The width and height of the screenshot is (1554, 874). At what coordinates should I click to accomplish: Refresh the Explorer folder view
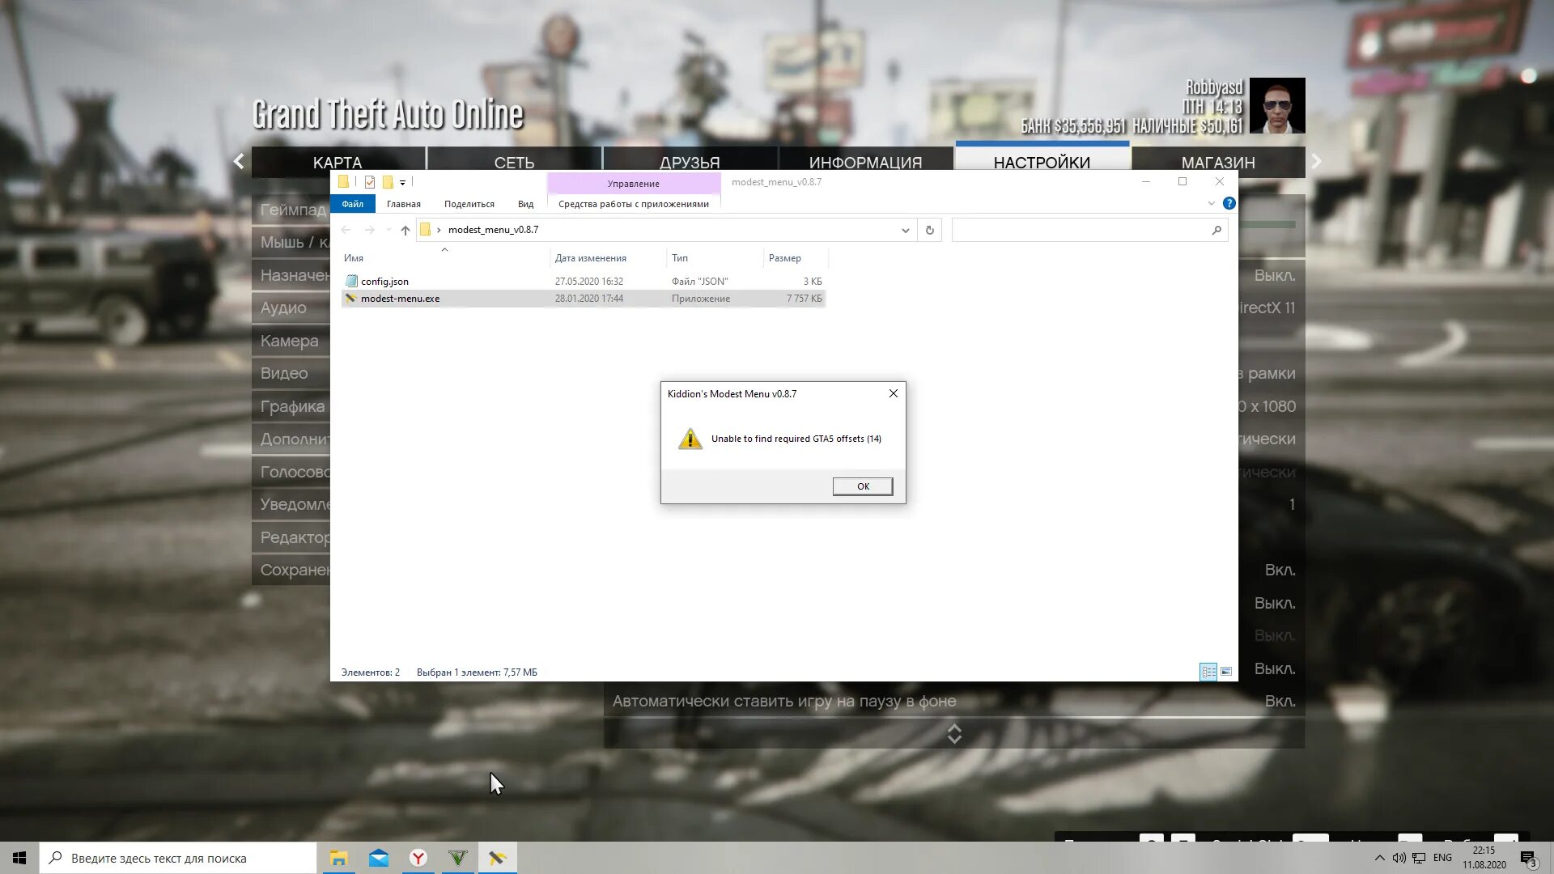tap(930, 231)
